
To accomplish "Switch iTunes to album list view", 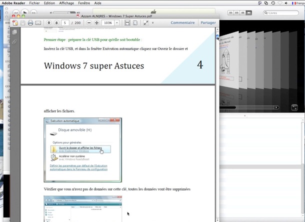I will point(236,13).
